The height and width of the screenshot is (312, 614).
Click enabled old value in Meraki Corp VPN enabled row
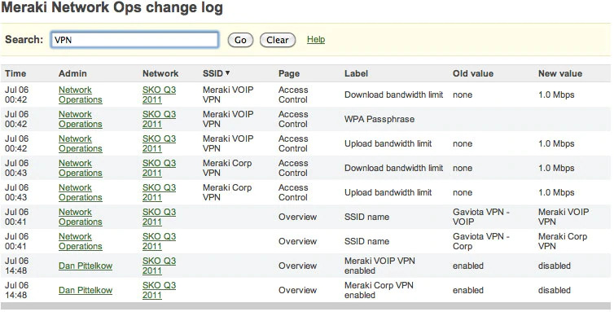(468, 290)
